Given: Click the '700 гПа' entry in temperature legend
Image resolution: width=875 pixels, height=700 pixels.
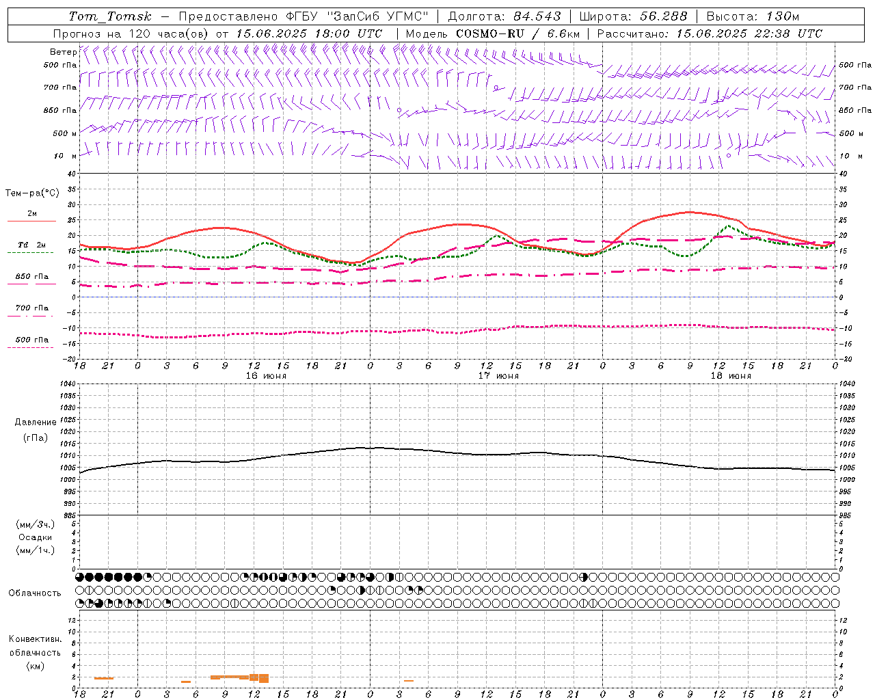Looking at the screenshot, I should (x=32, y=308).
